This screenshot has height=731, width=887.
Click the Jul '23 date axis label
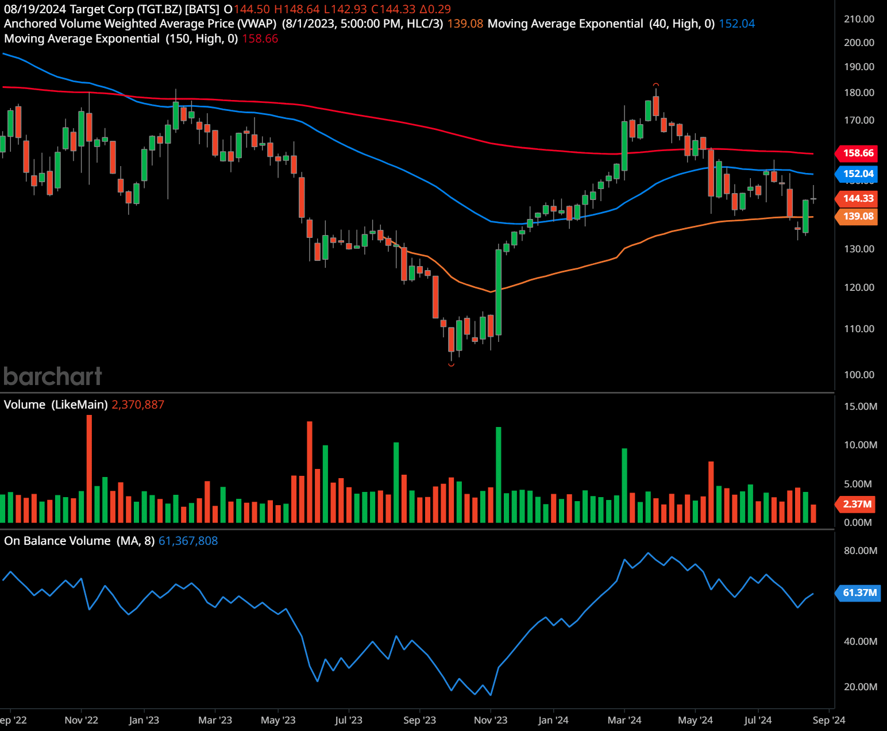pos(349,720)
